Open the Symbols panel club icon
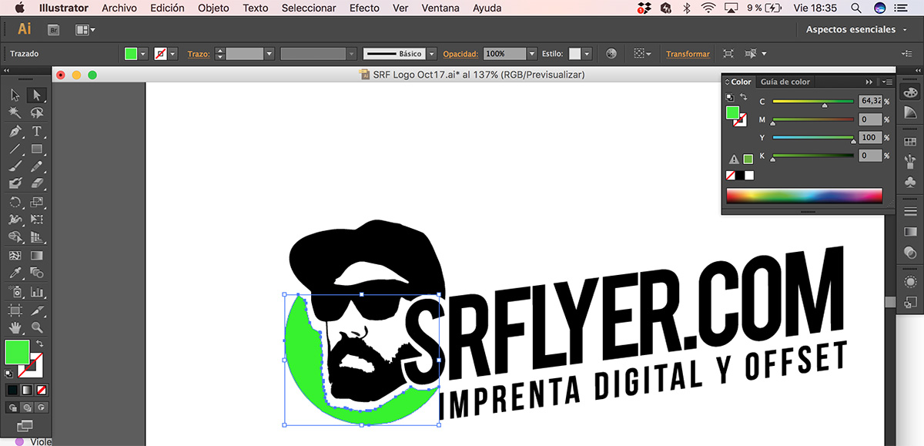Viewport: 924px width, 446px height. point(910,182)
